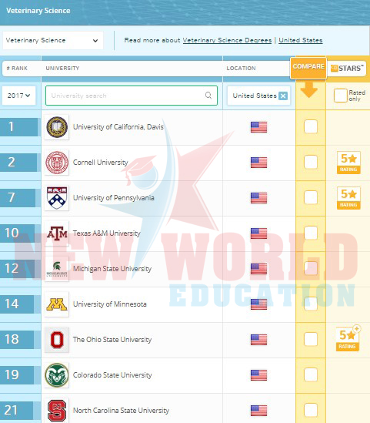Open the Texas A&M University page
Viewport: 370px width, 423px height.
coord(107,233)
